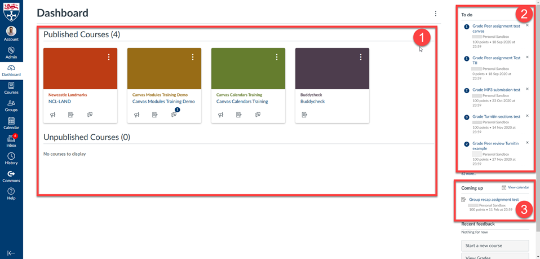Viewport: 540px width, 259px height.
Task: Click the View Grades button
Action: pos(495,256)
